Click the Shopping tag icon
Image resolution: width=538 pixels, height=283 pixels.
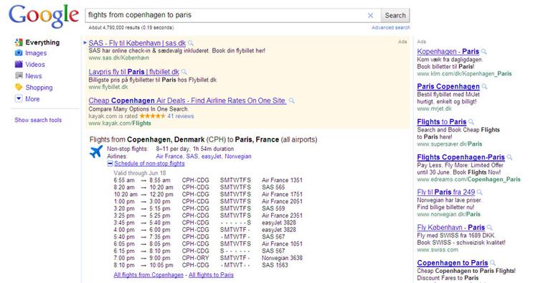pyautogui.click(x=19, y=87)
